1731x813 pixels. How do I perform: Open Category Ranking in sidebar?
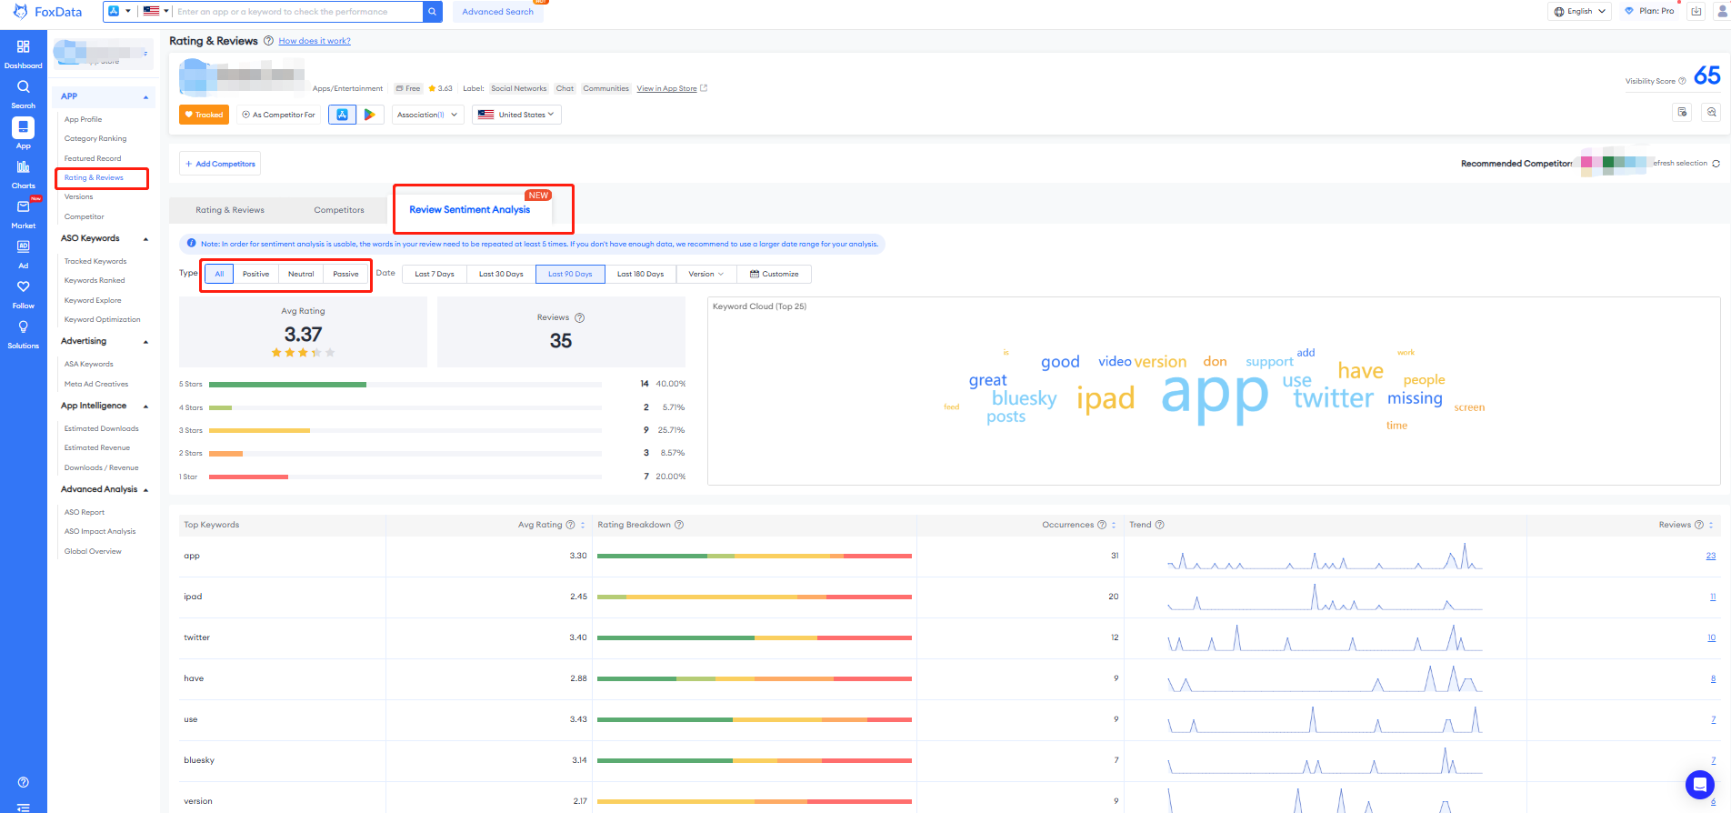click(x=95, y=138)
